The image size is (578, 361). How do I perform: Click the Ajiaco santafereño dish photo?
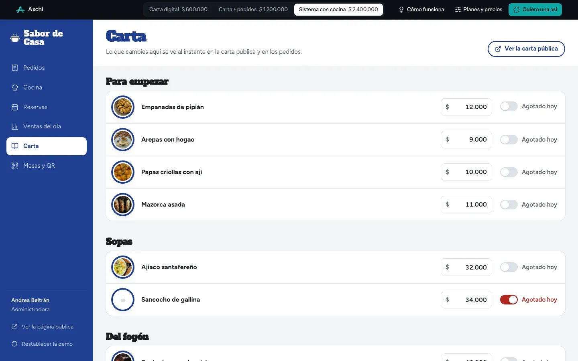(123, 267)
